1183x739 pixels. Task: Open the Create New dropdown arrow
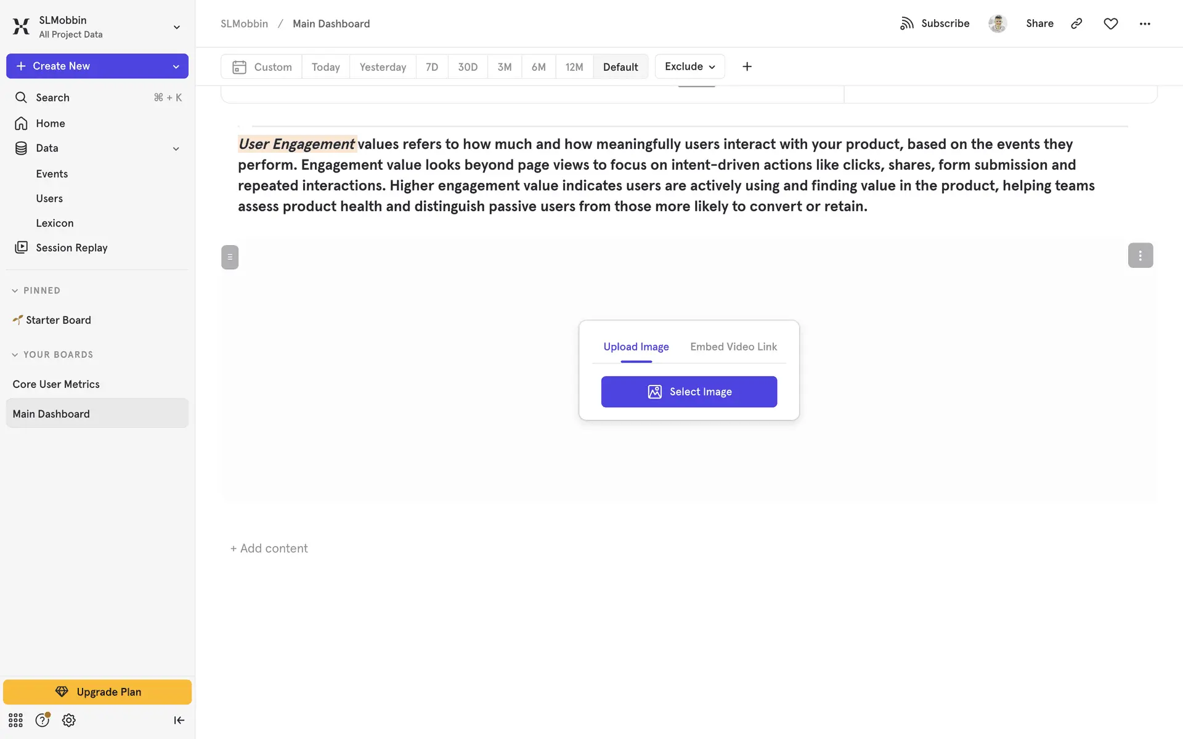coord(176,67)
